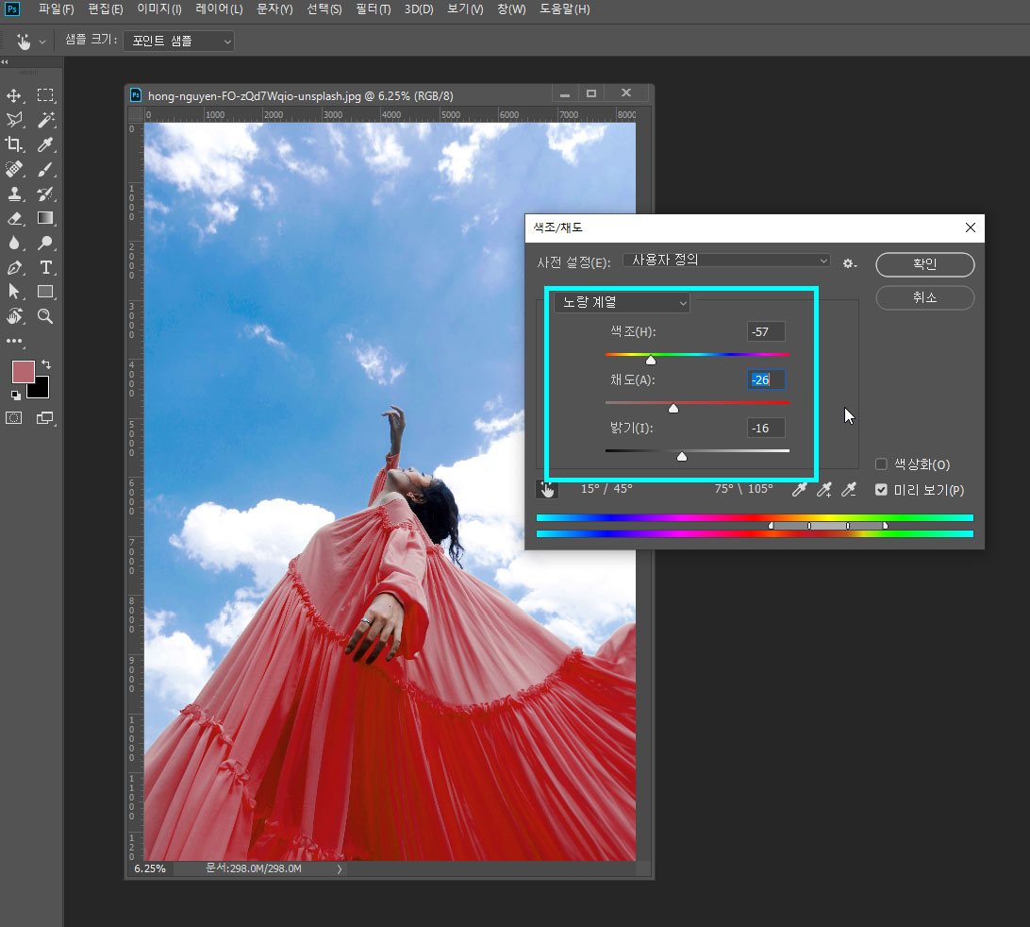Select the Gradient tool

[45, 218]
